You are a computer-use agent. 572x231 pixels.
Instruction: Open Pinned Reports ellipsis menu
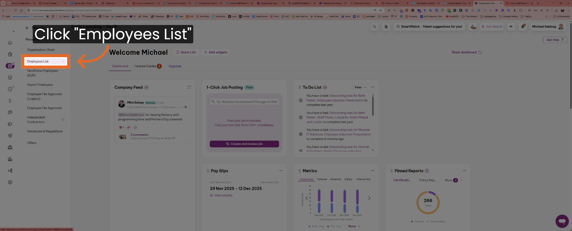(x=464, y=171)
